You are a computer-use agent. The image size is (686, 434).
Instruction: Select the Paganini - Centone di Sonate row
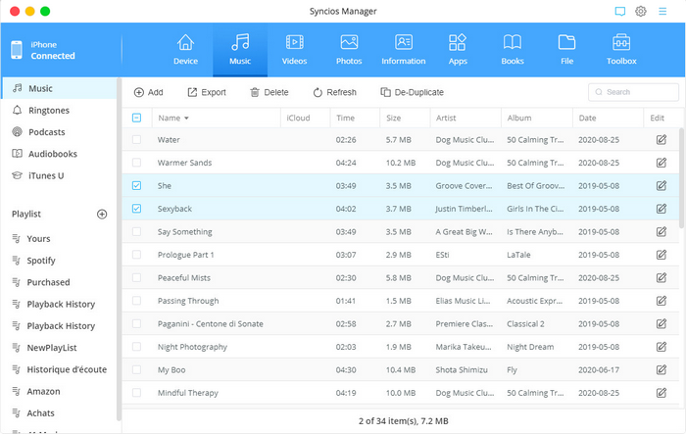(x=400, y=323)
